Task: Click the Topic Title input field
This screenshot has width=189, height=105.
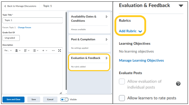Action: click(x=33, y=20)
